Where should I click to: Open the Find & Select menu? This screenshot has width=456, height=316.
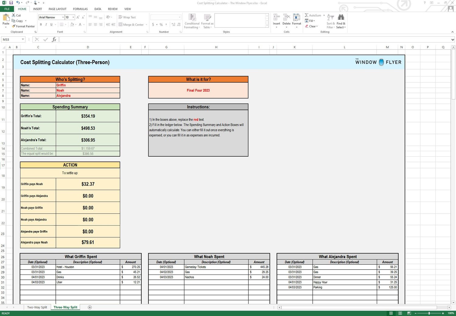341,21
